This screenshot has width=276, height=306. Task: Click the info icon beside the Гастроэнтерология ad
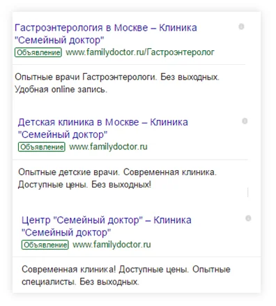coord(241,26)
